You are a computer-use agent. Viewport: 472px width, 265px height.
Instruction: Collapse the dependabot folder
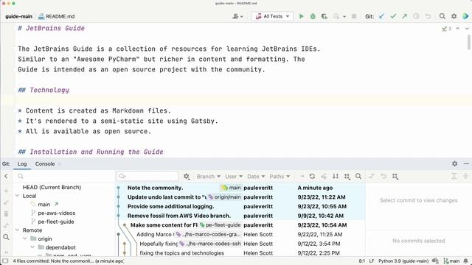(x=32, y=247)
